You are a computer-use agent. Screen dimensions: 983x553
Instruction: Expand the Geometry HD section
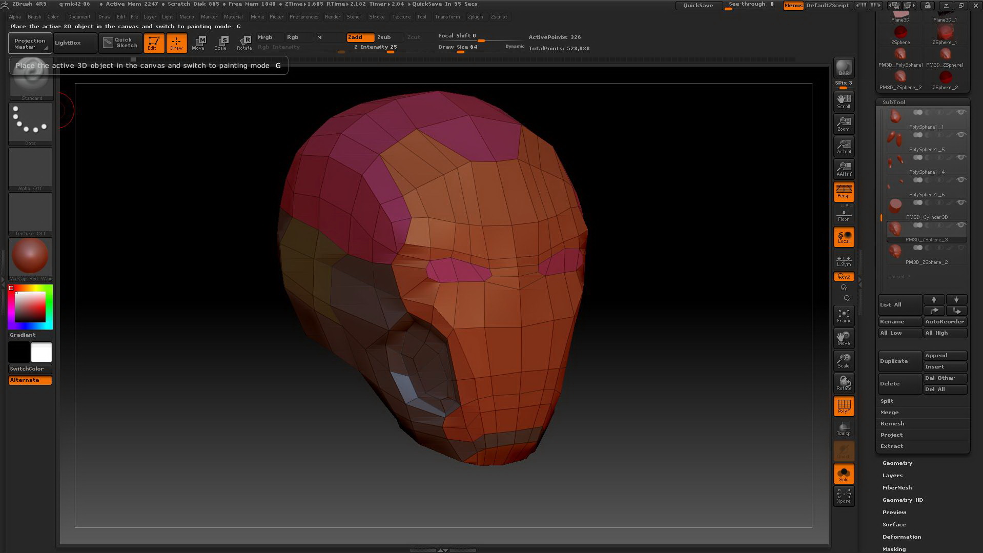903,500
